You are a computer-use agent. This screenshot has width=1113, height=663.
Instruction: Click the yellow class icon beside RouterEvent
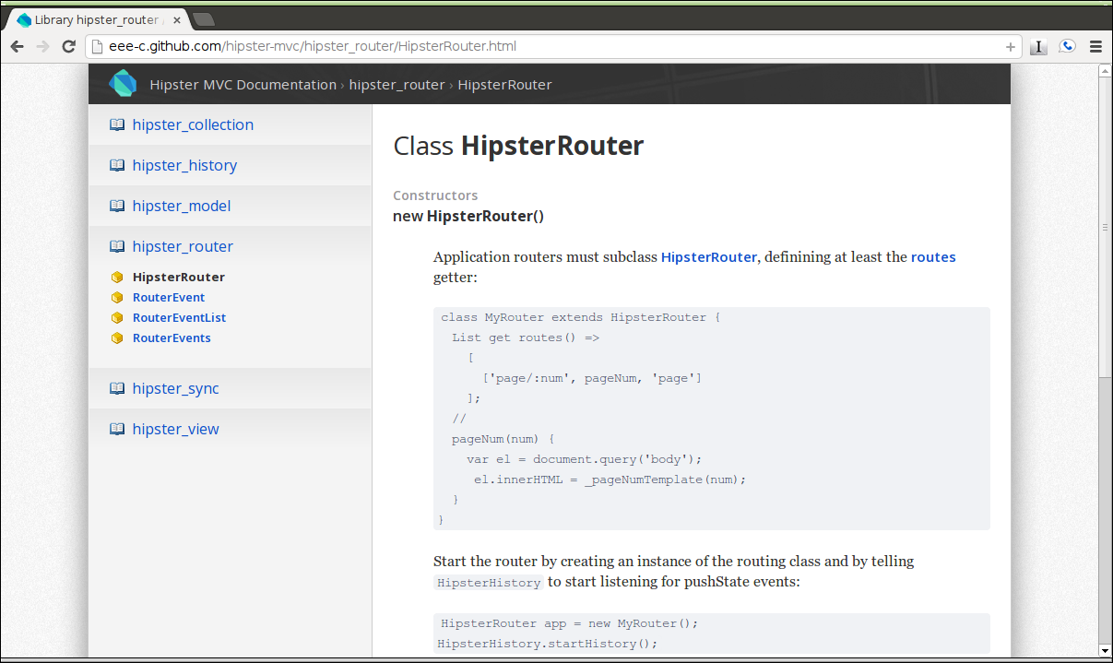tap(117, 297)
